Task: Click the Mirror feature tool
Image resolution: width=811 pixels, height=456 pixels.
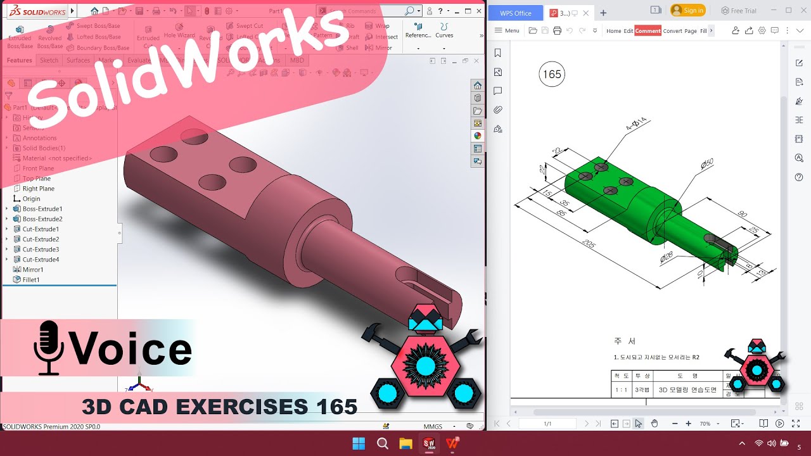Action: coord(379,47)
